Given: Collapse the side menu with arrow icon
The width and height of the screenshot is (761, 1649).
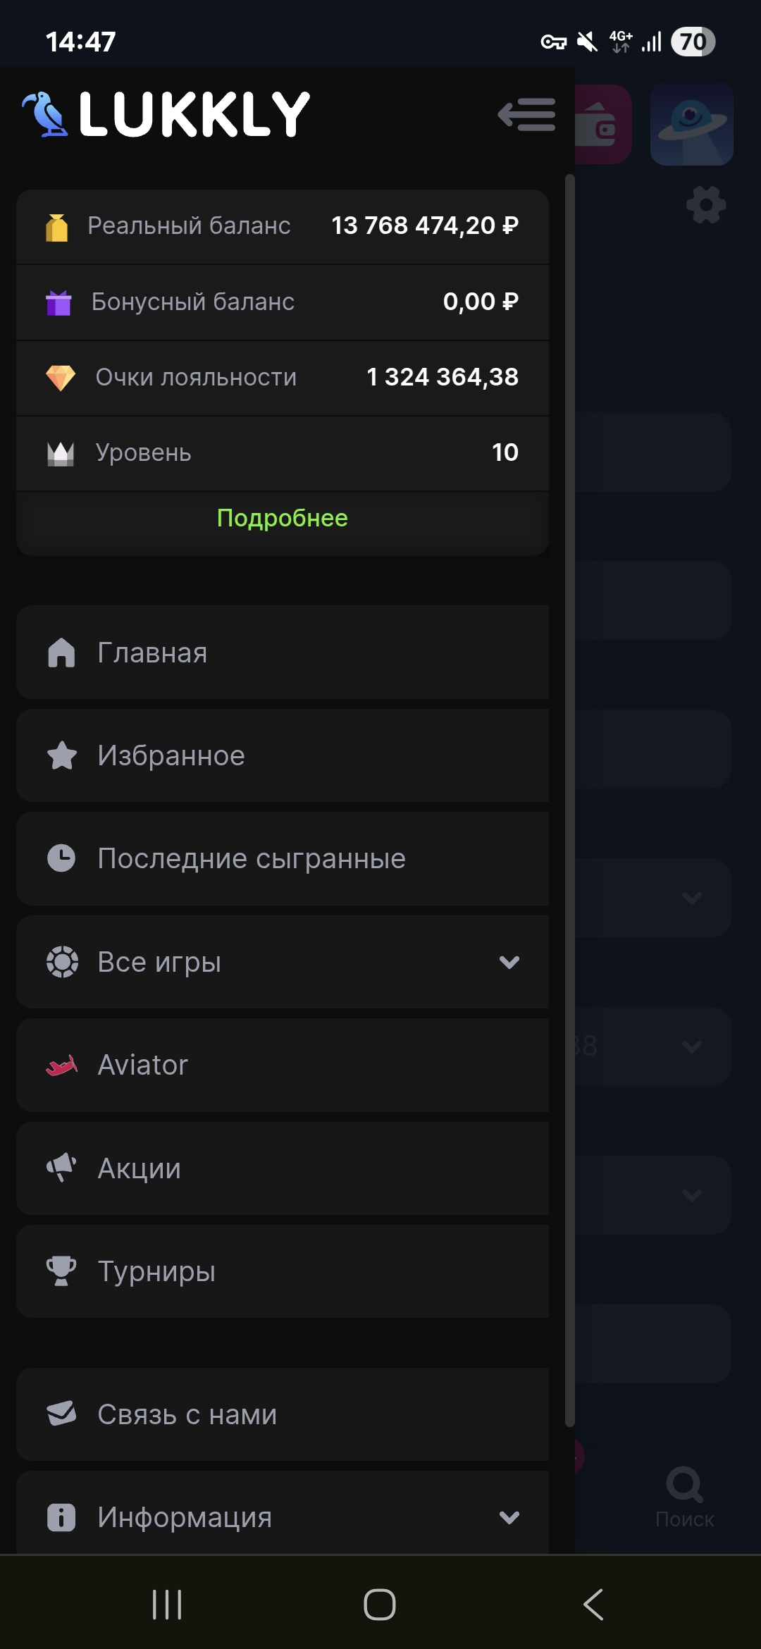Looking at the screenshot, I should 526,114.
